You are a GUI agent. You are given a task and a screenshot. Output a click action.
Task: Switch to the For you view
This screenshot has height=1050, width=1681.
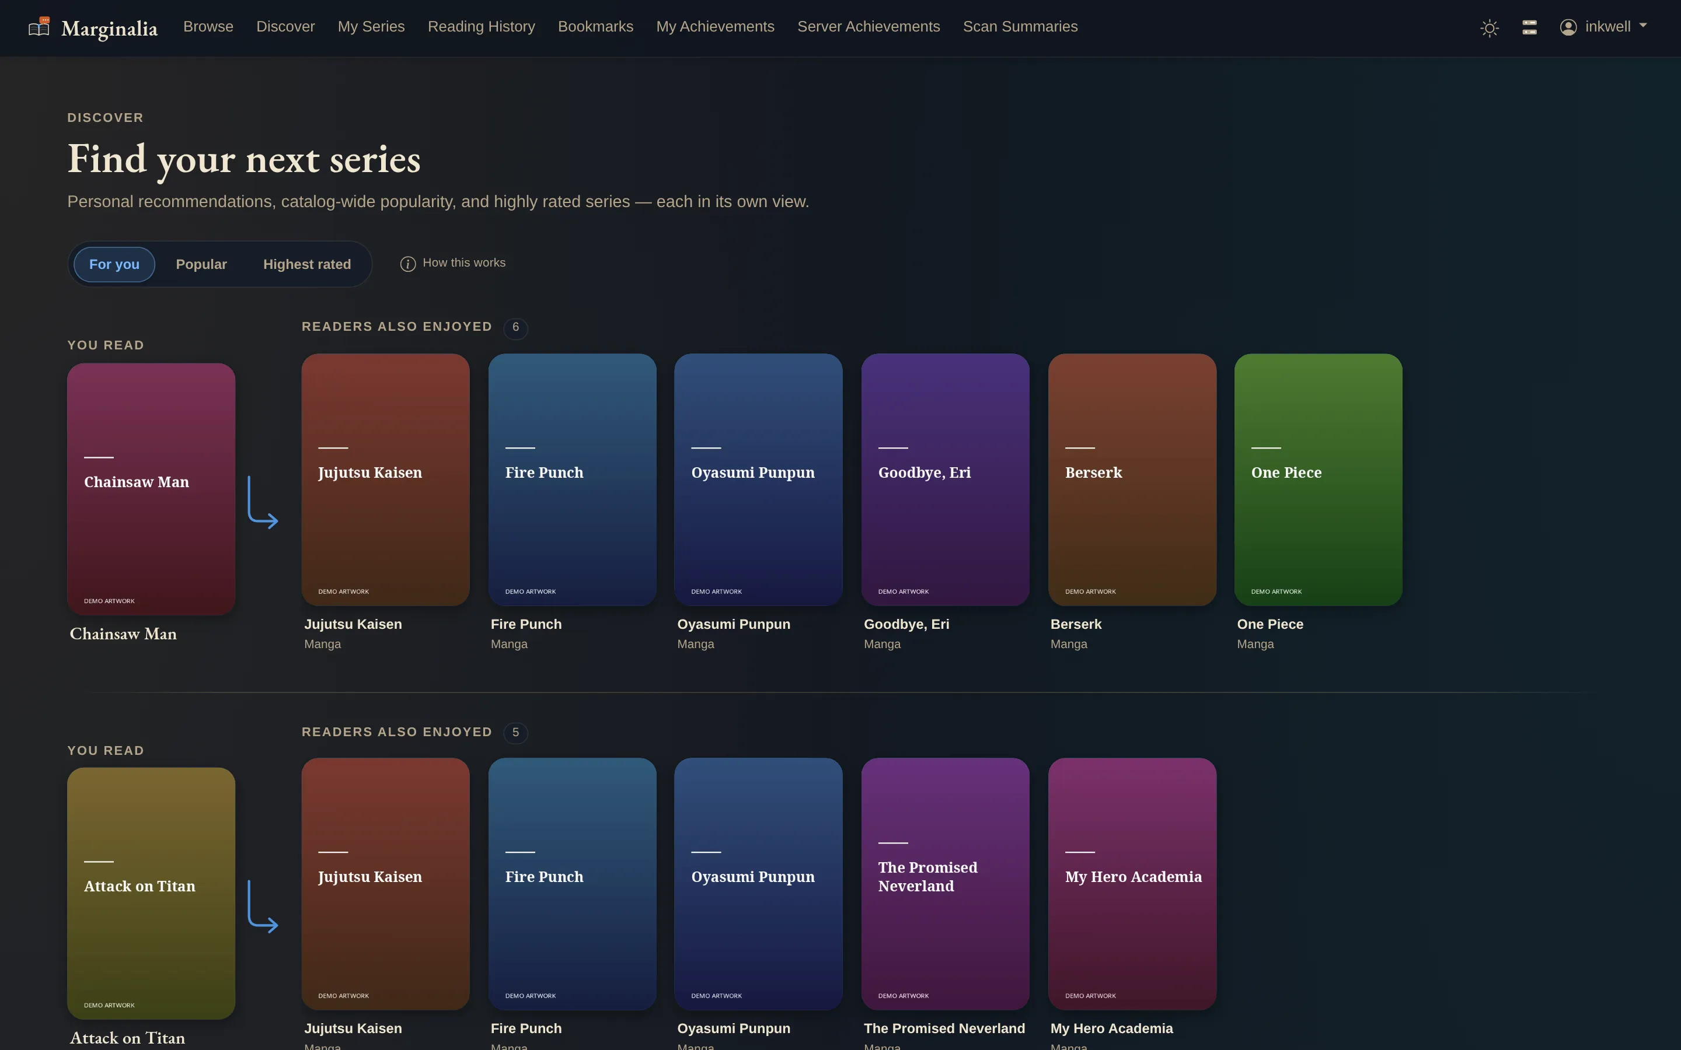[114, 264]
